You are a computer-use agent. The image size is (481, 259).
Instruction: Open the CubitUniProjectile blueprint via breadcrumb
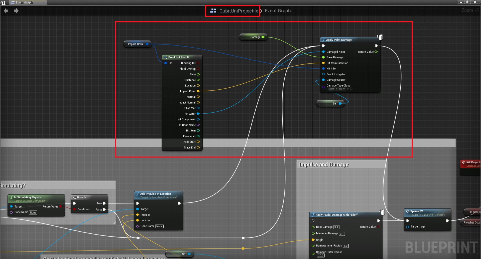pos(239,11)
